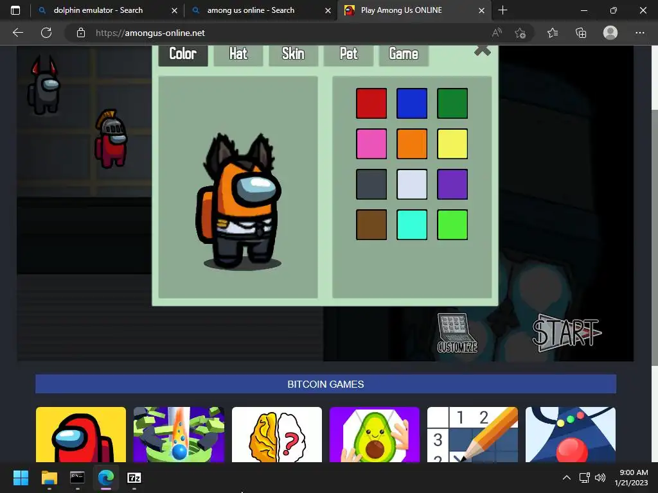
Task: Refresh the current page
Action: (46, 33)
